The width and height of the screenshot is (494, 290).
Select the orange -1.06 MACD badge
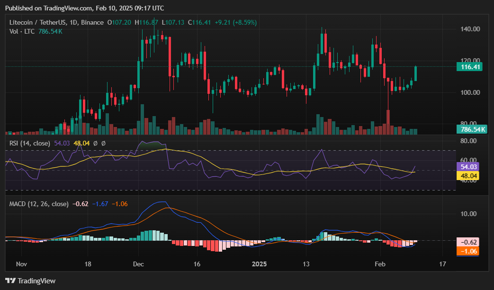(467, 252)
